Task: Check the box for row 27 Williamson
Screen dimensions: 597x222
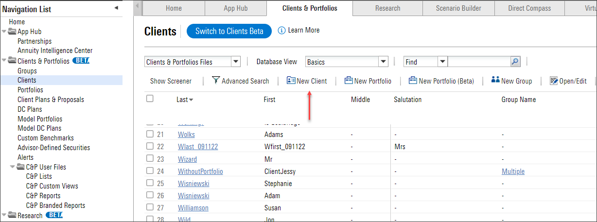Action: (x=150, y=207)
